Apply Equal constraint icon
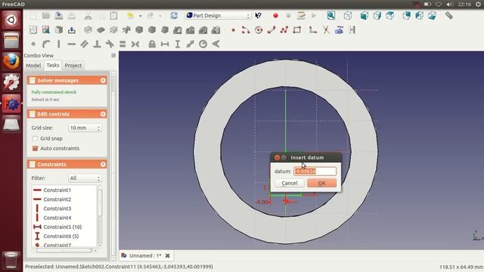This screenshot has height=272, width=484. 123,44
